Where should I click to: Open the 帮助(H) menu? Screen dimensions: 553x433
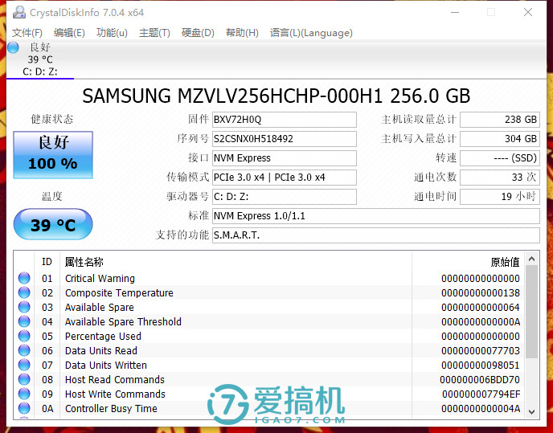pyautogui.click(x=242, y=33)
